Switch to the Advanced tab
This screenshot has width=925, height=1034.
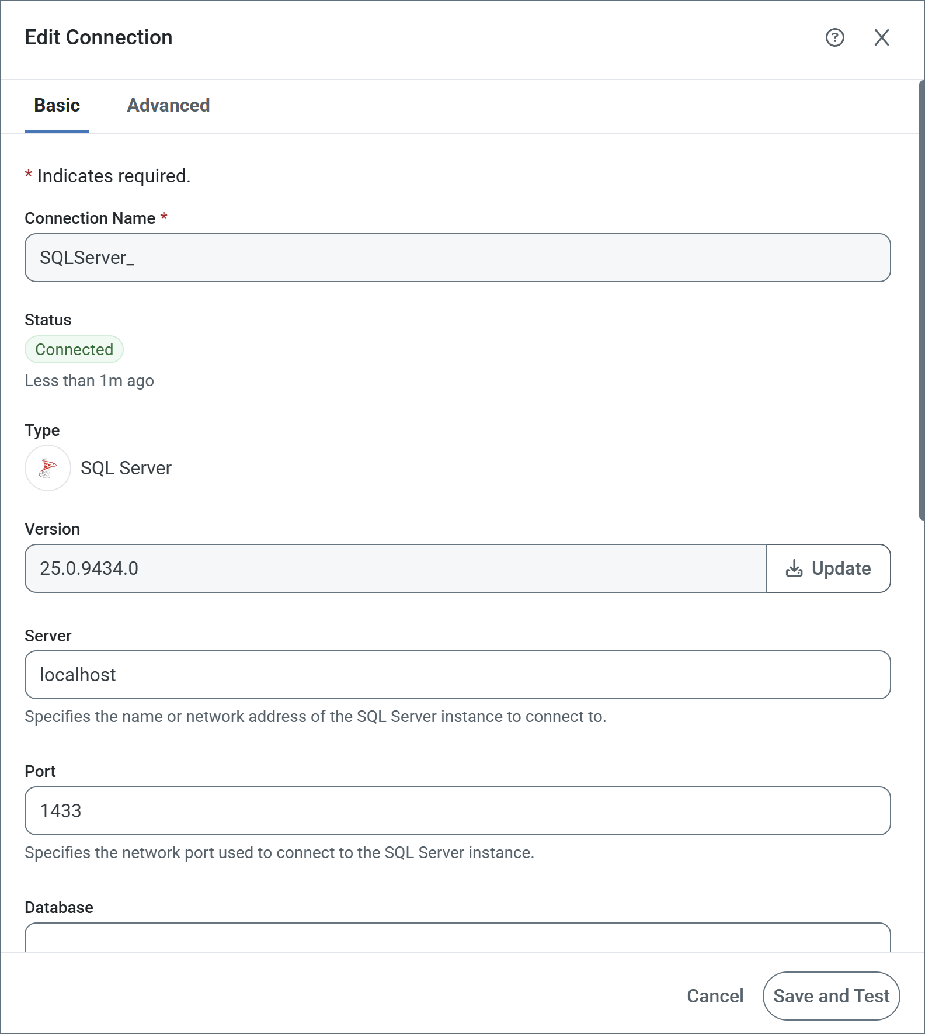click(x=168, y=105)
